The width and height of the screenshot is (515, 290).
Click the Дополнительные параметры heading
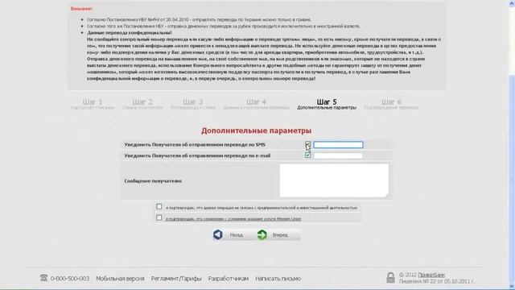coord(256,130)
